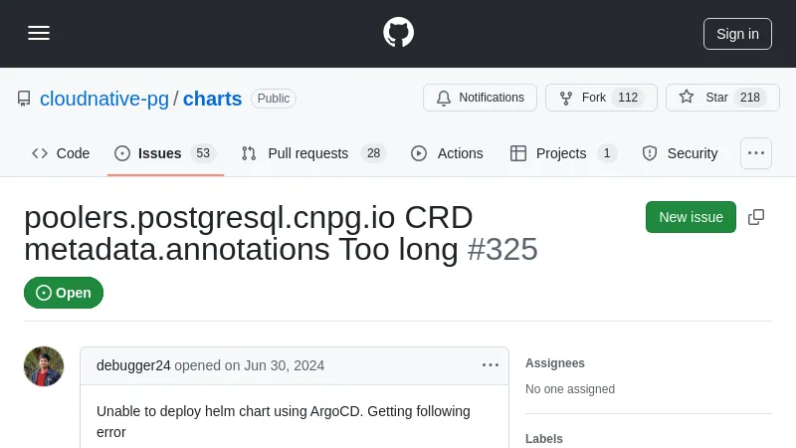Click the GitHub logo icon
This screenshot has height=448, width=796.
coord(398,33)
